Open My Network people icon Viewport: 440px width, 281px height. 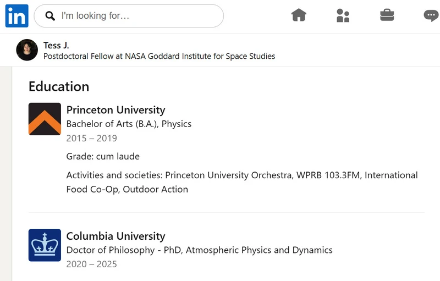click(343, 15)
